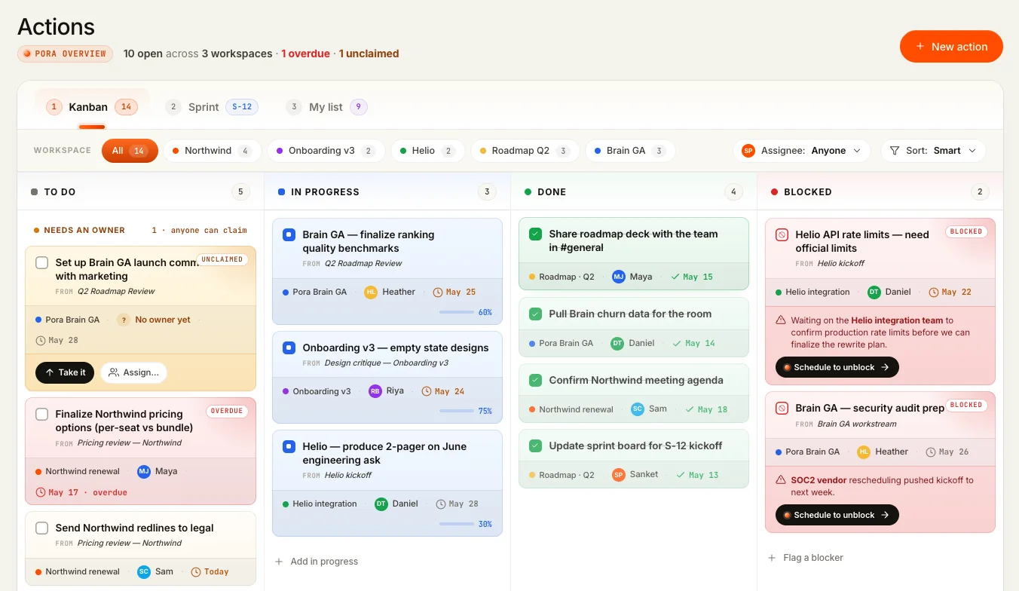
Task: Open the Assign... menu on the unclaimed card
Action: (x=133, y=372)
